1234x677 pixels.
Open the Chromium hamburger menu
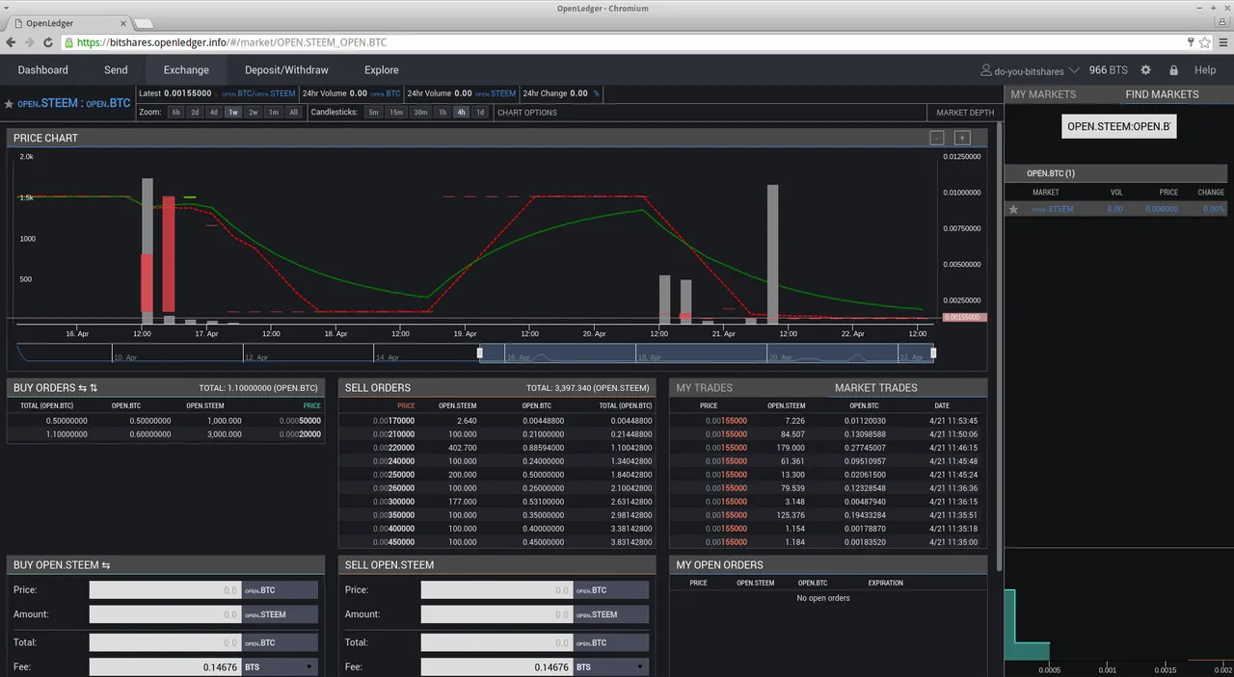coord(1223,42)
